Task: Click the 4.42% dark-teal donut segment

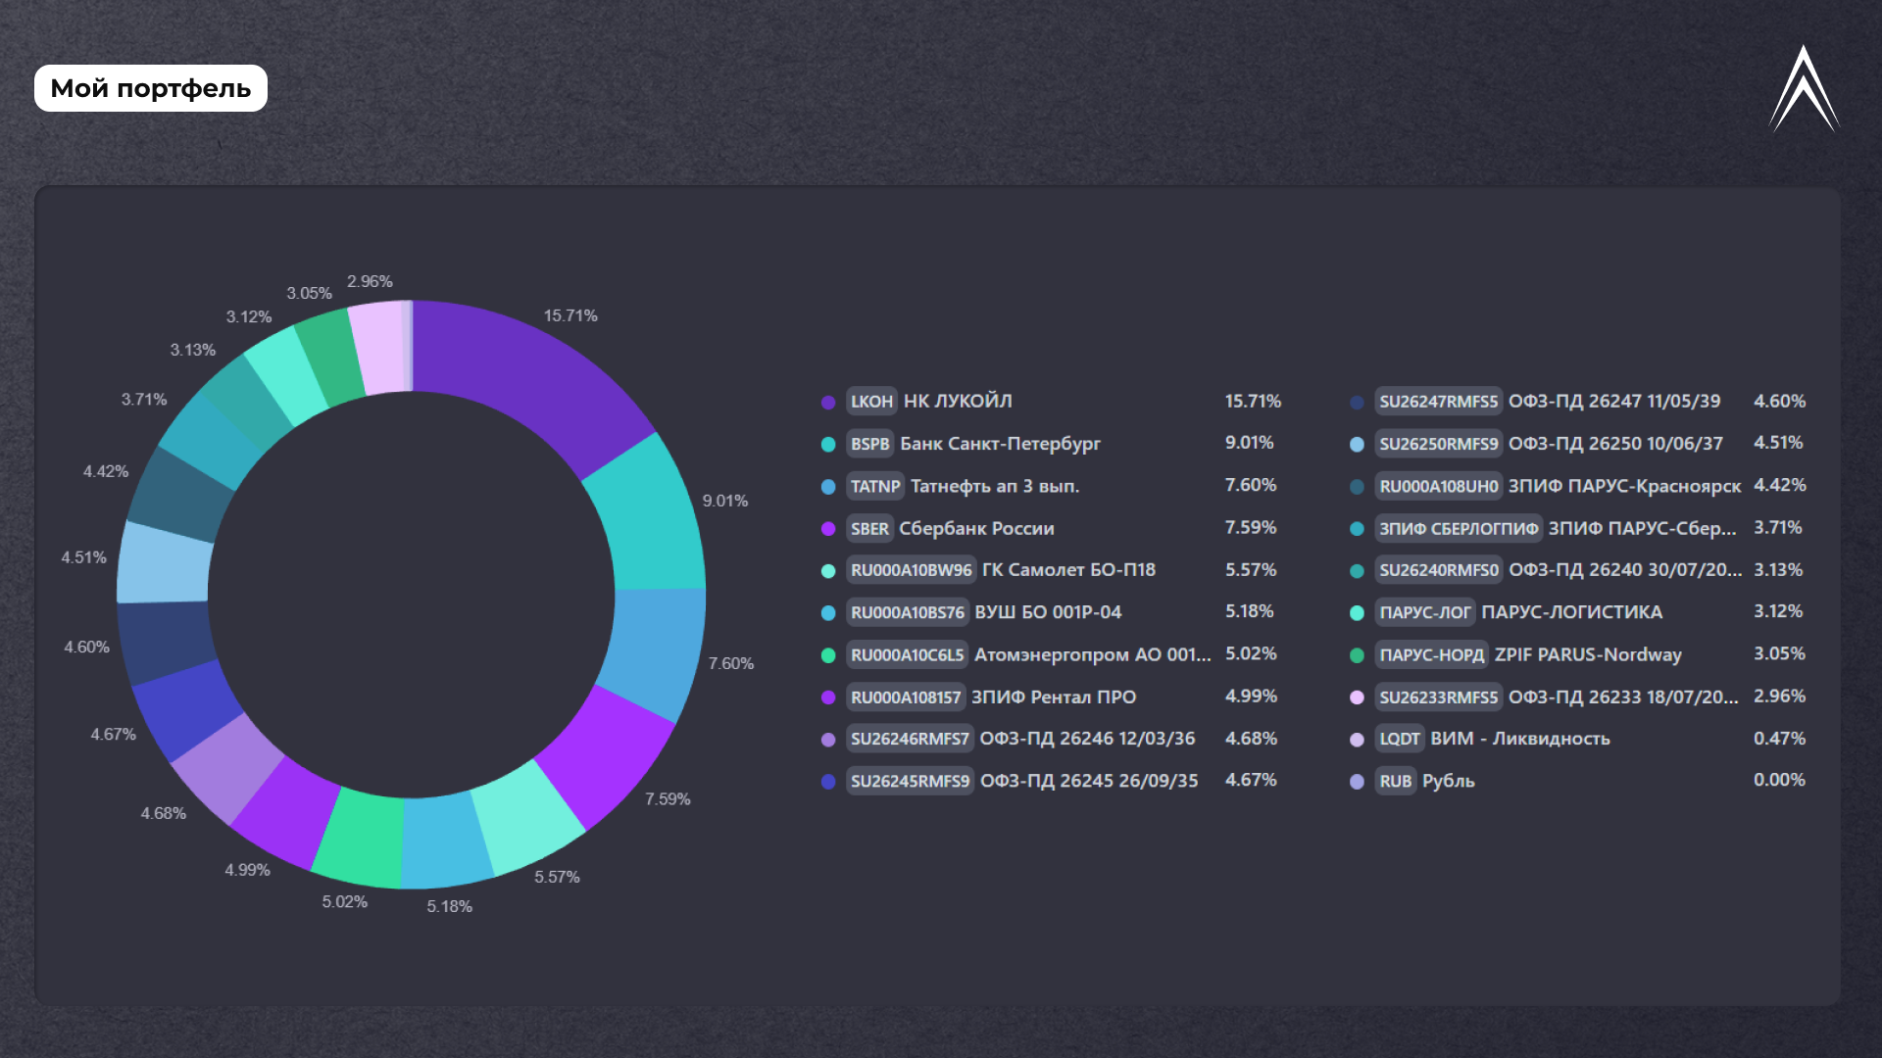Action: click(x=180, y=495)
